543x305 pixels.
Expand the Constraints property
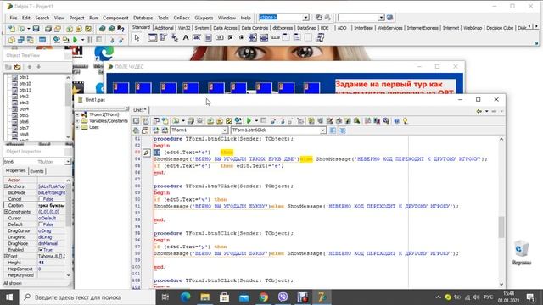pos(6,212)
